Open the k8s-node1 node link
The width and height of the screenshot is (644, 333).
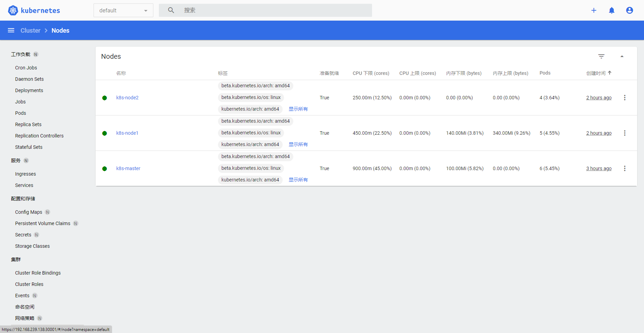pos(127,133)
